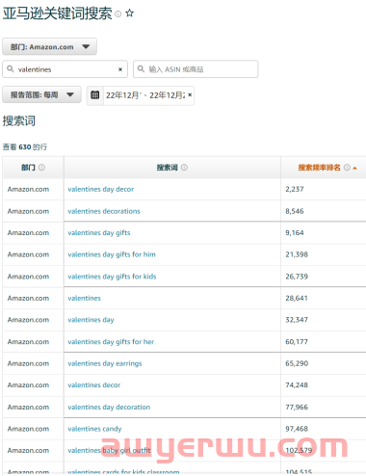
Task: Select rank value 65,290
Action: coord(297,363)
